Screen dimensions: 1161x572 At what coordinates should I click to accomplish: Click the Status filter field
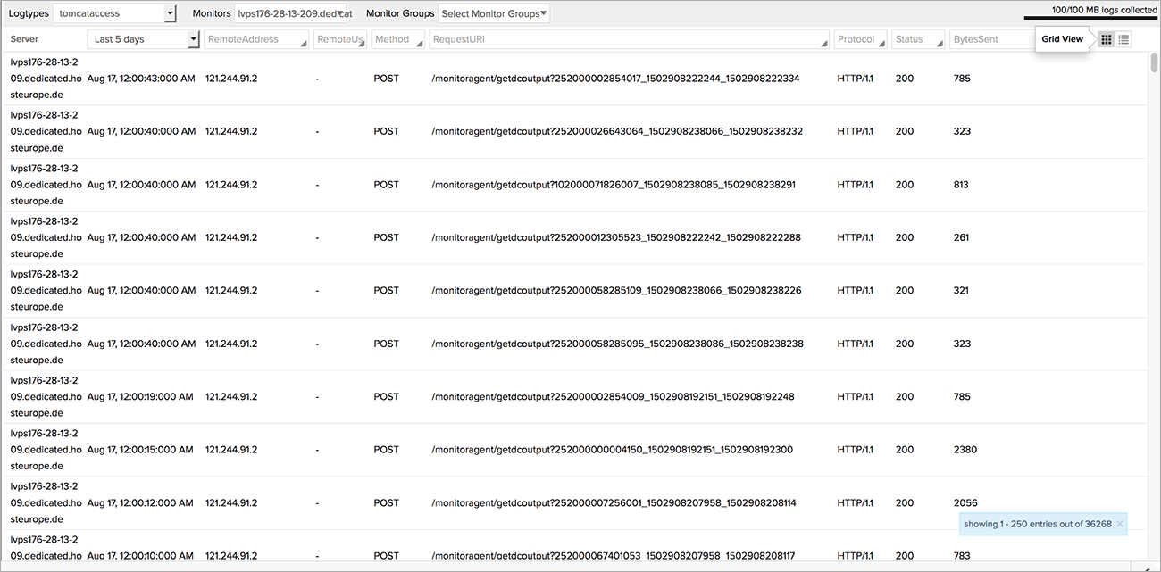(x=917, y=39)
